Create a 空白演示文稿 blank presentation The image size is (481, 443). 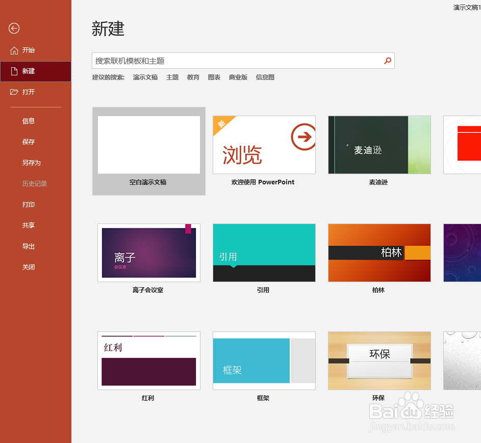[148, 144]
